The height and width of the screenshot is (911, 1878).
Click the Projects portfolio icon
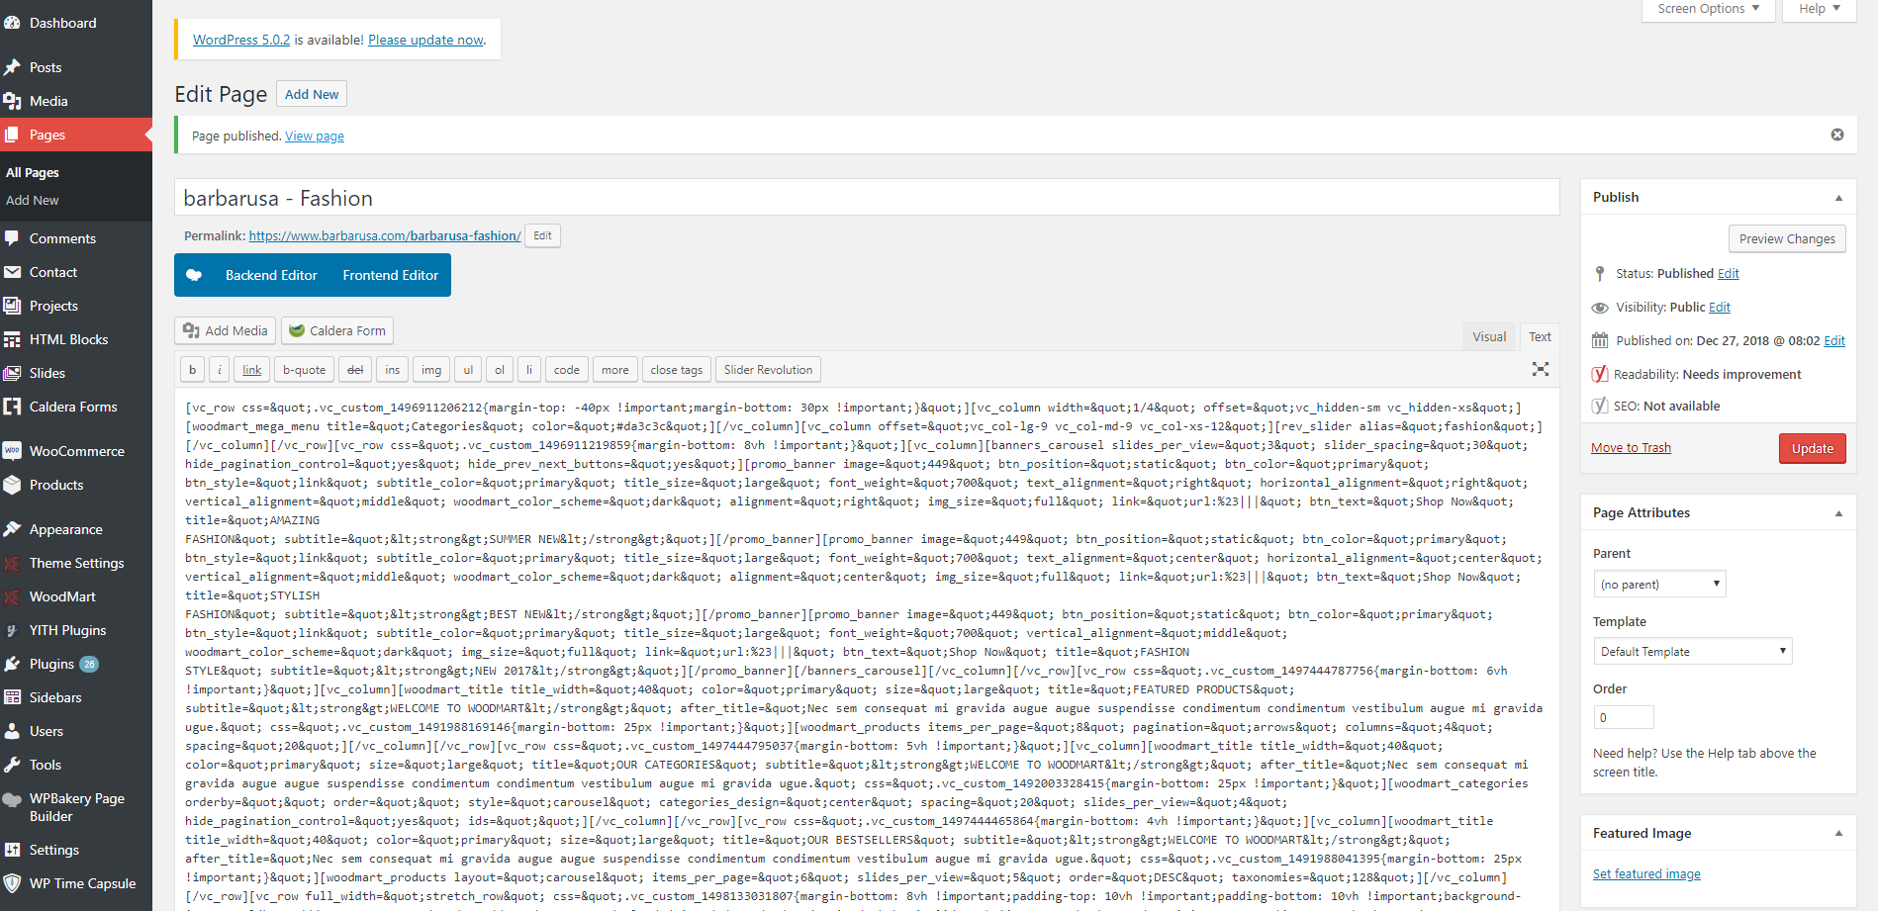tap(12, 306)
